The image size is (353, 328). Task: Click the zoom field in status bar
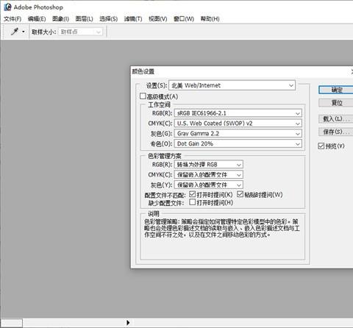(x=11, y=323)
